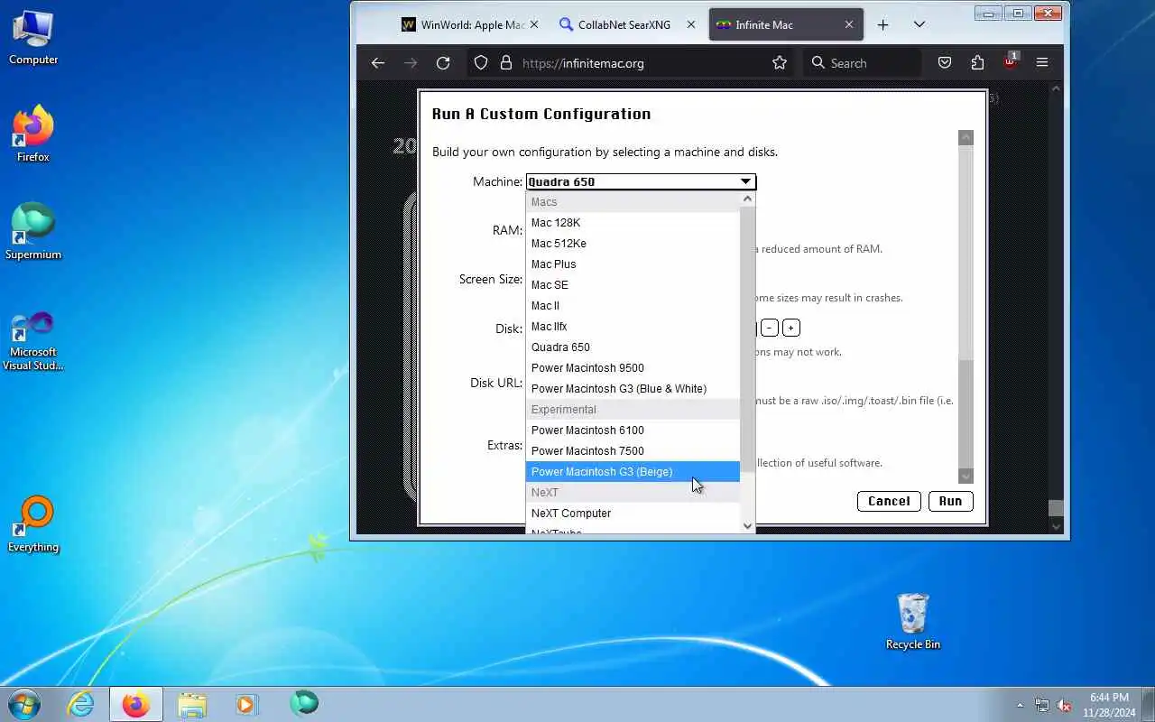This screenshot has height=722, width=1155.
Task: Pick Mac II from the machine list
Action: 633,305
